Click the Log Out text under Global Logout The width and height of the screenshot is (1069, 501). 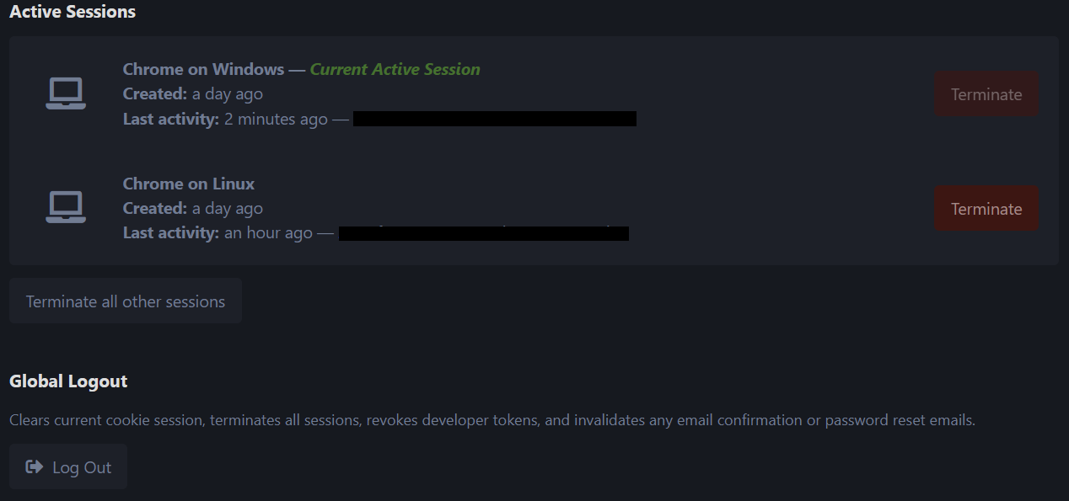coord(82,467)
